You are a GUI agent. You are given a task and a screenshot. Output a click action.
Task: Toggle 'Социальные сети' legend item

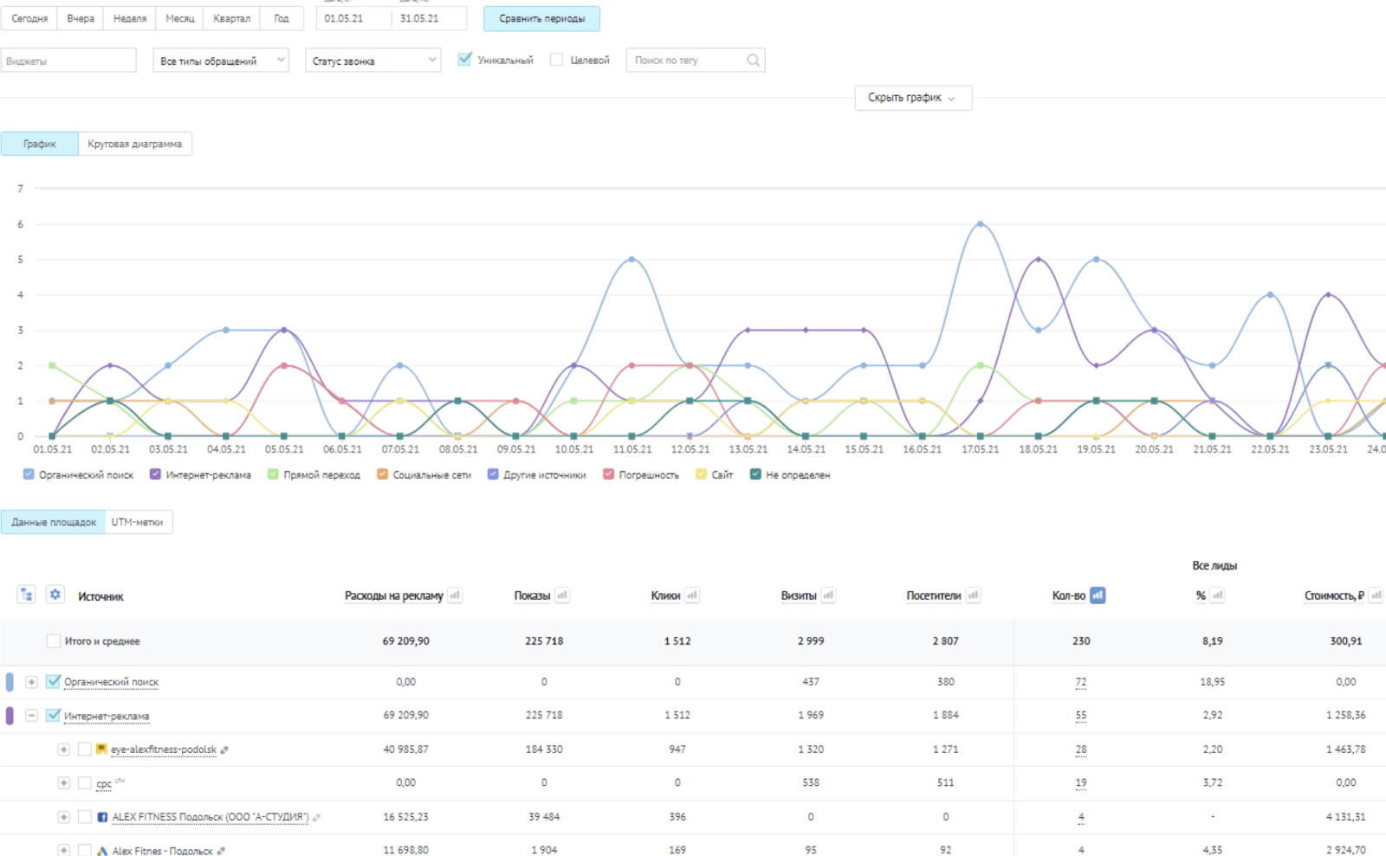[424, 474]
